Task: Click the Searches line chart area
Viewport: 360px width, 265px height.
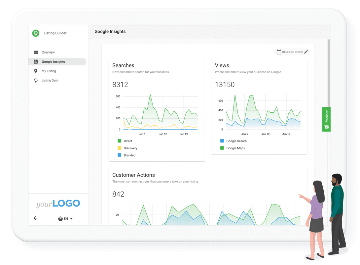Action: (x=161, y=112)
